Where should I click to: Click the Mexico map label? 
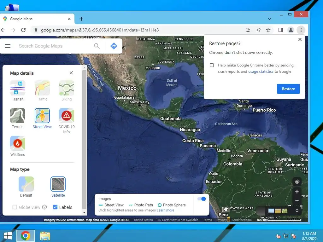coord(127,88)
